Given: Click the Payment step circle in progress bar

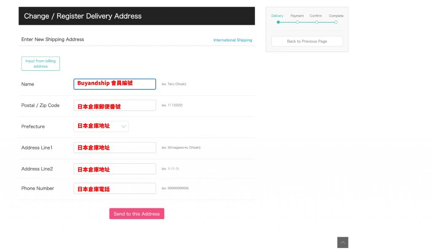Looking at the screenshot, I should tap(297, 22).
